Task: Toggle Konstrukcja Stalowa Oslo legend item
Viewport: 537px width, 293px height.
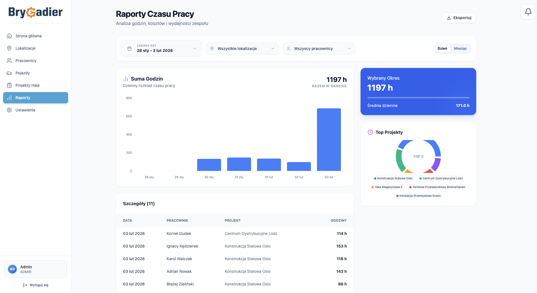Action: 393,178
